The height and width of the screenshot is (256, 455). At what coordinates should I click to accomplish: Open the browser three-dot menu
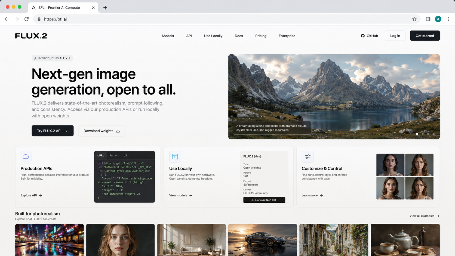point(448,19)
